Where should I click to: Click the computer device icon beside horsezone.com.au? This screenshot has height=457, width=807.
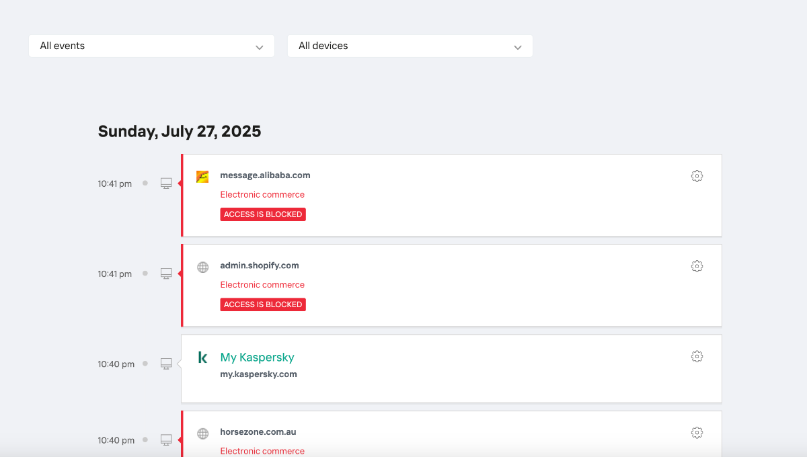[166, 440]
